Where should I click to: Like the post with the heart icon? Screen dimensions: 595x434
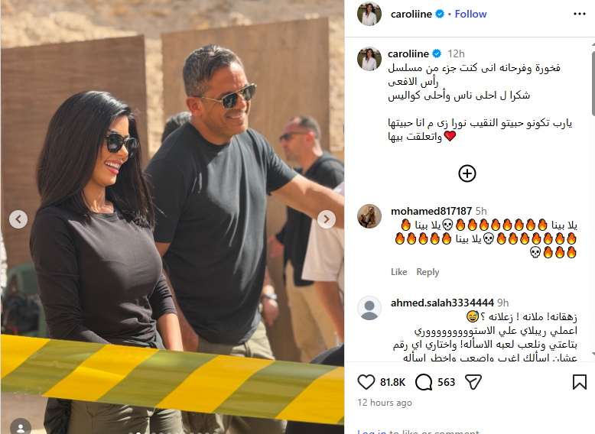[x=366, y=382]
